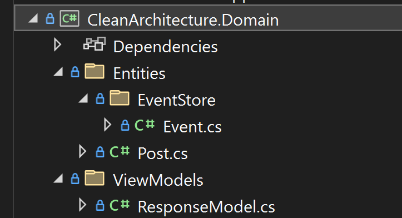
Task: Select the ViewModels folder label
Action: 158,180
